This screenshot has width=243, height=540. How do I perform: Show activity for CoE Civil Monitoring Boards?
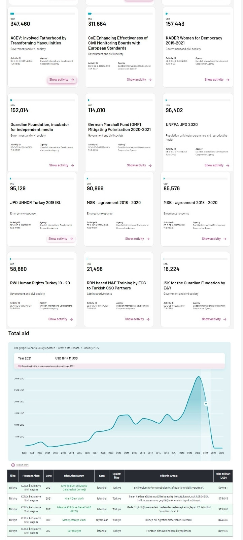[x=139, y=80]
